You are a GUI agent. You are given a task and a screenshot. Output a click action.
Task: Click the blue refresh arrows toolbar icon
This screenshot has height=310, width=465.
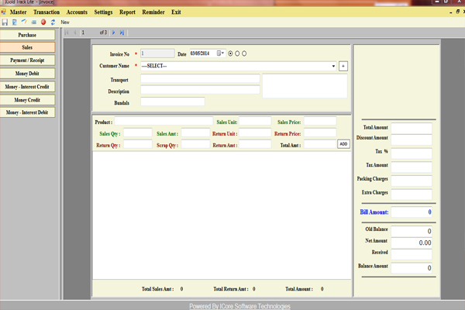(x=52, y=22)
